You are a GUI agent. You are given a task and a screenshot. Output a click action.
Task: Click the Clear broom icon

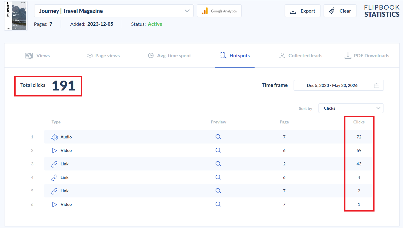click(x=332, y=11)
